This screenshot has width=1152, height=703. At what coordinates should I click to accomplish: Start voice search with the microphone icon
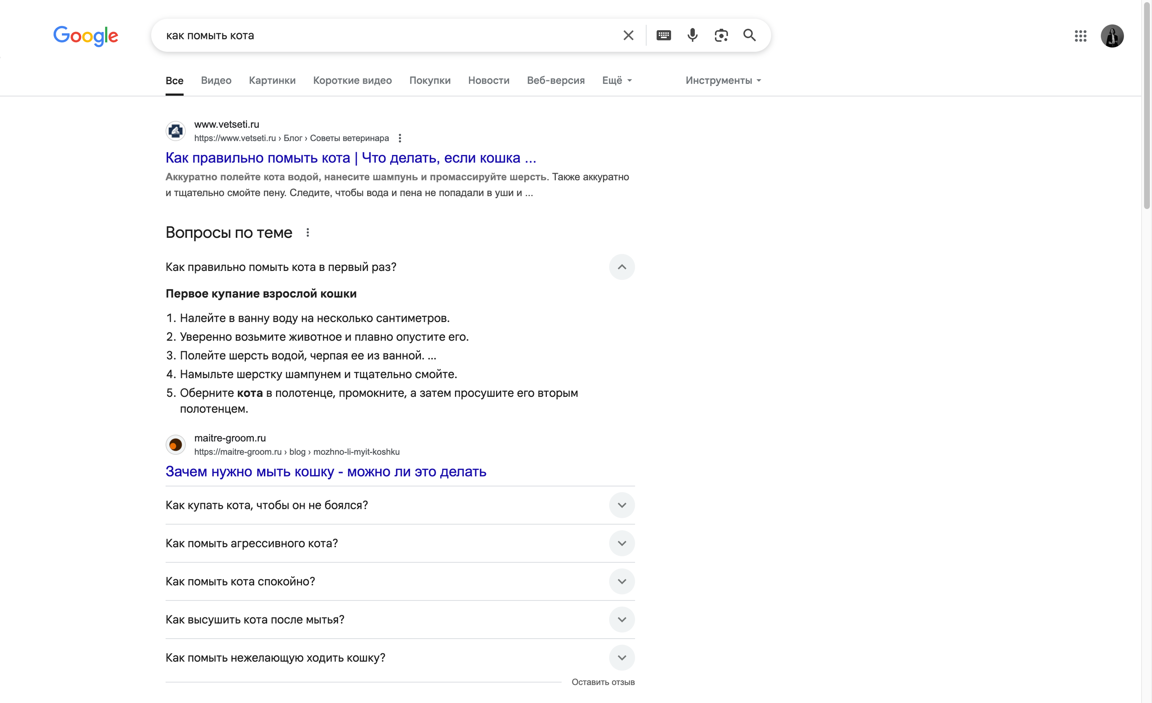(692, 36)
